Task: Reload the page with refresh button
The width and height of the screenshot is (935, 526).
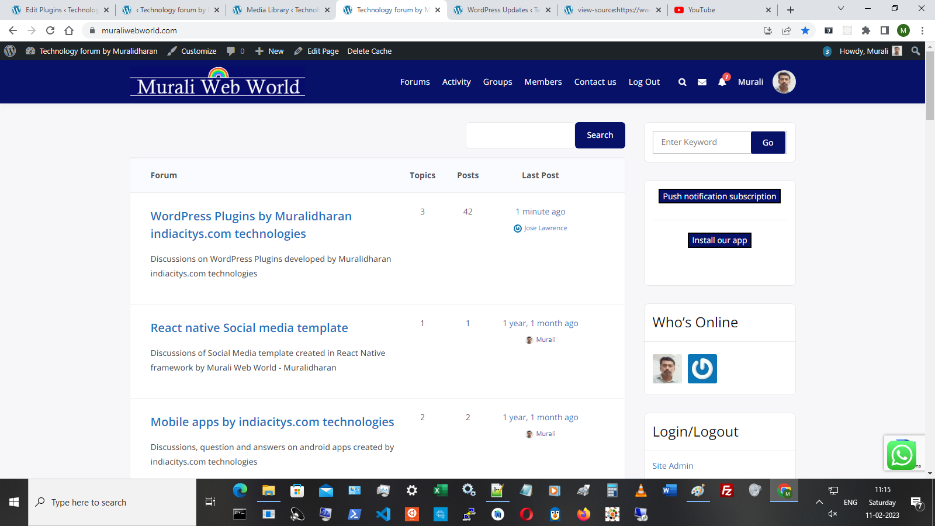Action: pyautogui.click(x=50, y=30)
